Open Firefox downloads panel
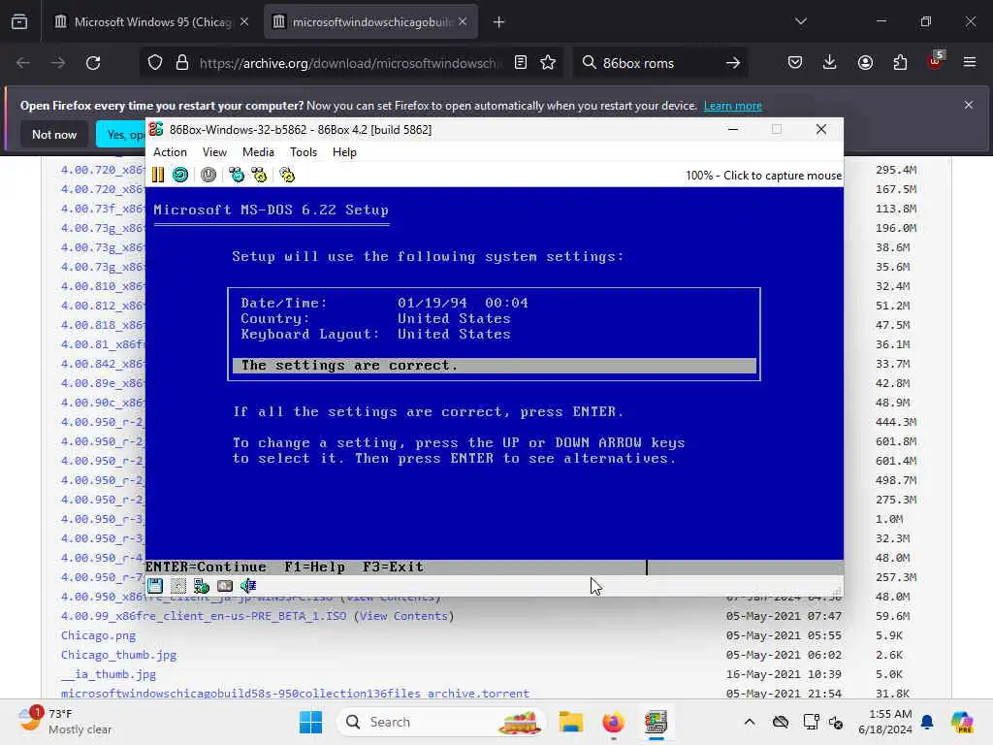993x745 pixels. (x=830, y=62)
